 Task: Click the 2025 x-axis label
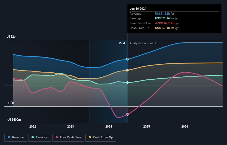tap(147, 127)
